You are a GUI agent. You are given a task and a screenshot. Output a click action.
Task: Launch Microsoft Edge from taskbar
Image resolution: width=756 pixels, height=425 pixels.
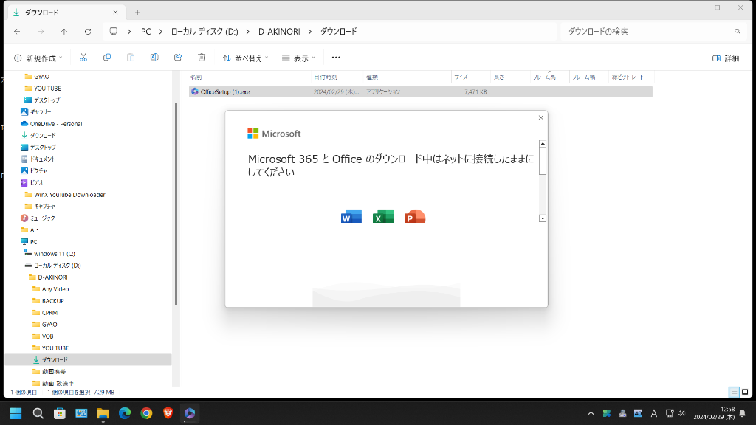tap(125, 413)
